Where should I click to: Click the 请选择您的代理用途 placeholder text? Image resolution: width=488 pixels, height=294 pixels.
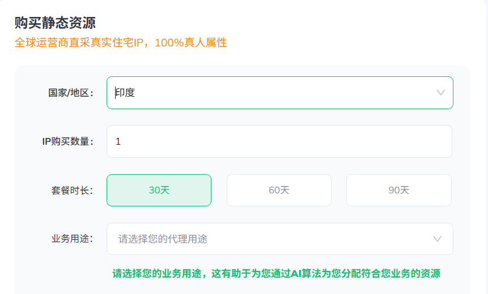point(163,239)
